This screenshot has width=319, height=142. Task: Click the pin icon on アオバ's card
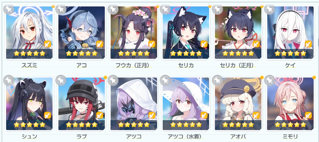click(x=217, y=80)
